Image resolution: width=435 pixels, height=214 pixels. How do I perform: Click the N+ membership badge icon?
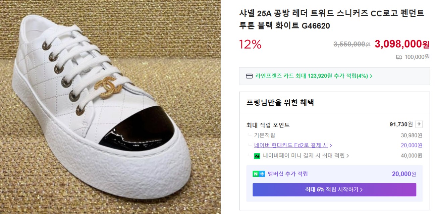[x=259, y=174]
